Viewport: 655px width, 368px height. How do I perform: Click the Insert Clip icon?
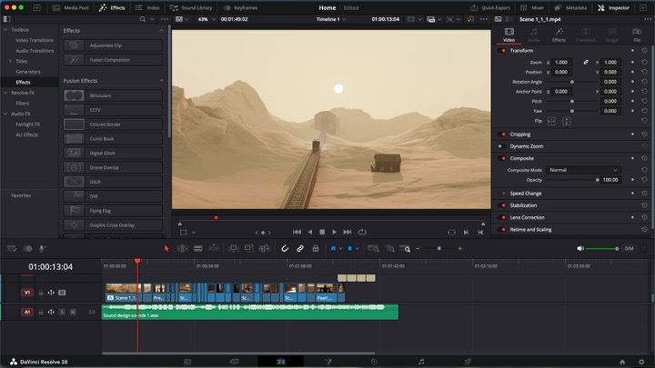tap(233, 248)
